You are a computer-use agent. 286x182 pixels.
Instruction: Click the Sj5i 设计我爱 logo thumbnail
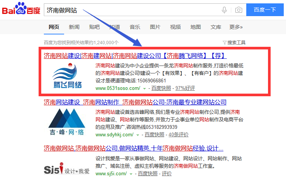[x=67, y=169]
